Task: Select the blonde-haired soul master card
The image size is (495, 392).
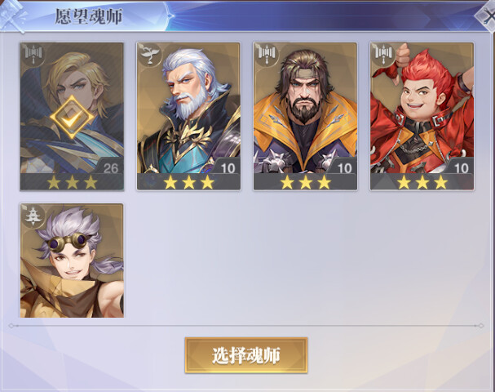Action: [72, 117]
